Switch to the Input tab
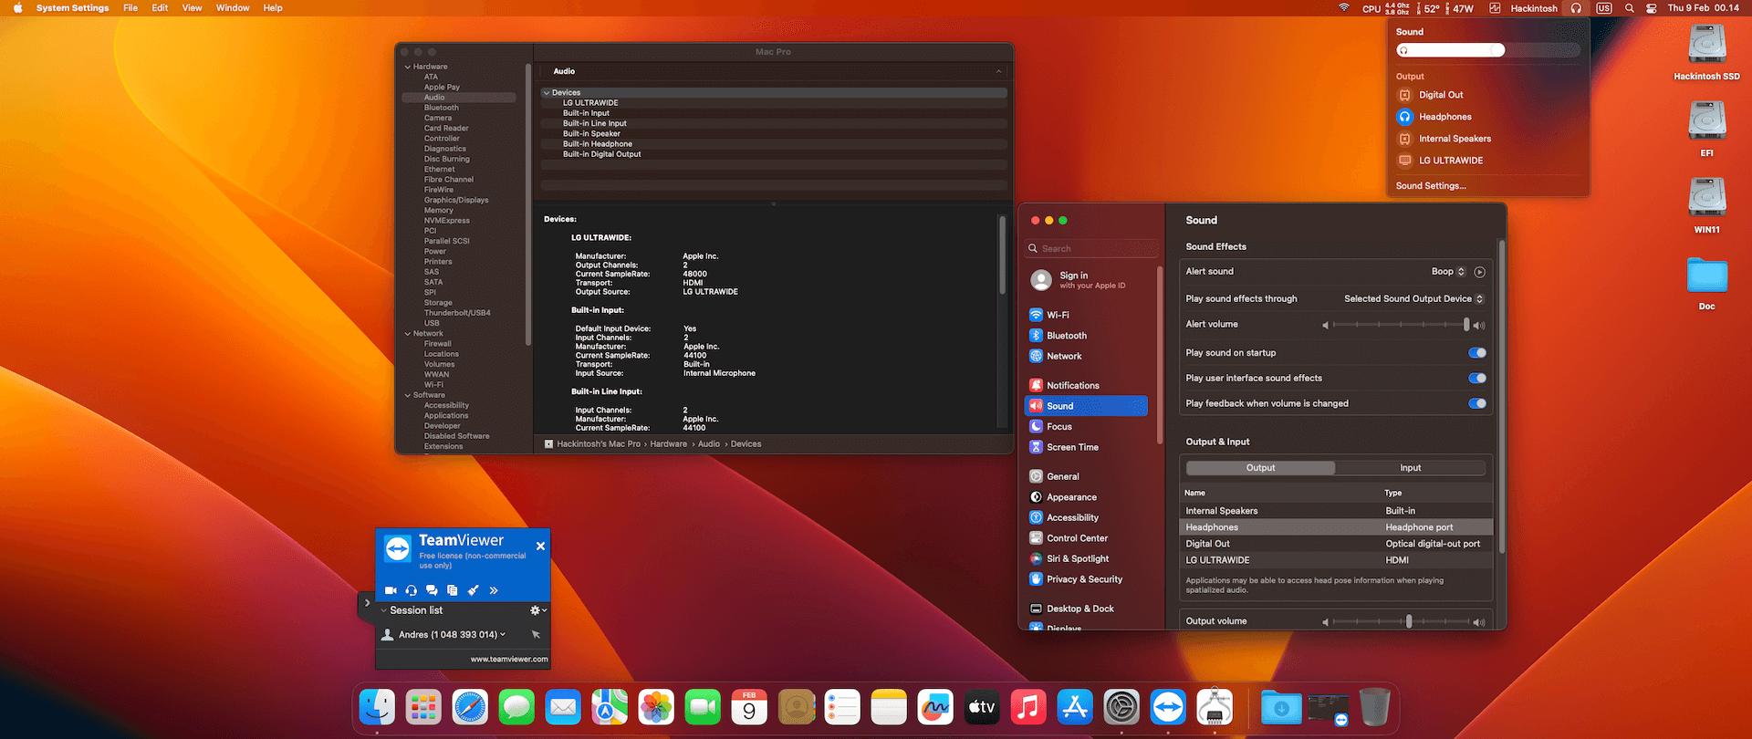1752x739 pixels. pos(1411,468)
